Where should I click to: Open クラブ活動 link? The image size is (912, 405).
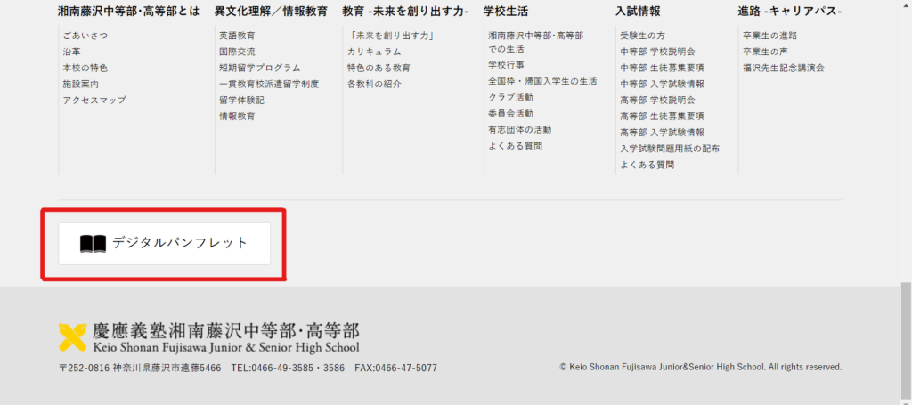coord(510,98)
